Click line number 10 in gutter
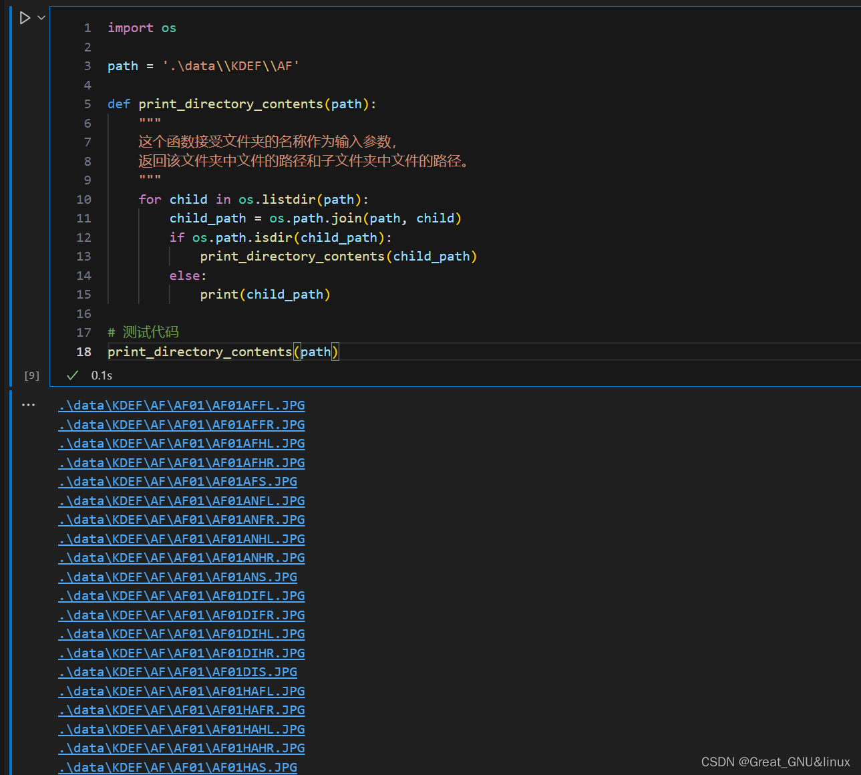 [83, 200]
